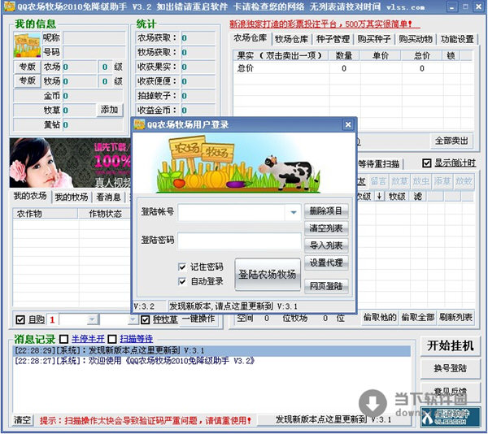Click the 数量 column header

point(344,55)
